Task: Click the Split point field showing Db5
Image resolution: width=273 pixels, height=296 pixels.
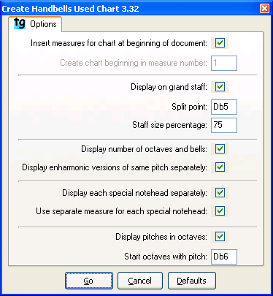Action: coord(224,107)
